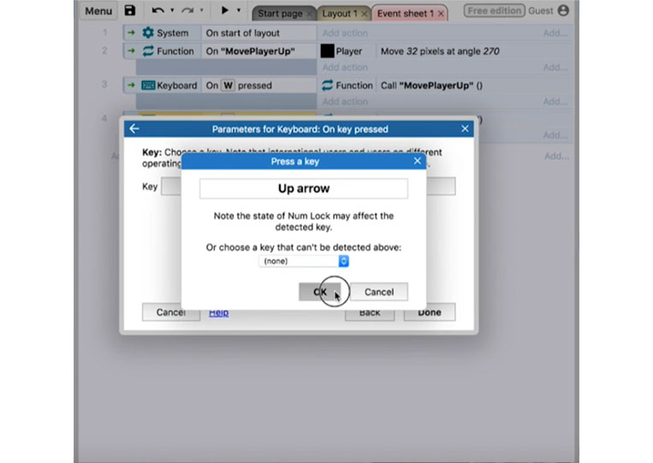This screenshot has height=463, width=653.
Task: Open preview options dropdown arrow
Action: (239, 10)
